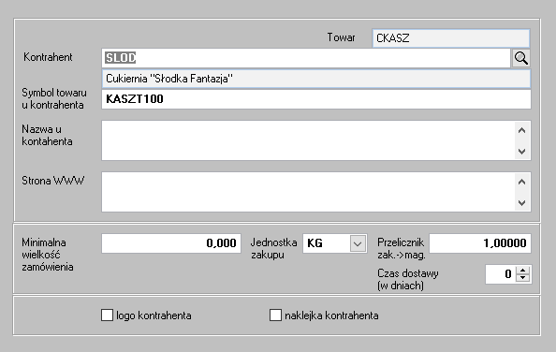Viewport: 556px width, 352px height.
Task: Expand the Jednostka zakupu KG dropdown
Action: (x=358, y=243)
